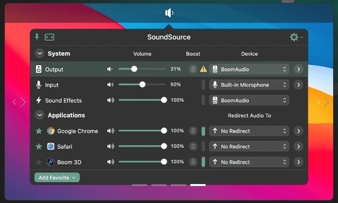Expand Input row advanced options arrow

tap(299, 85)
